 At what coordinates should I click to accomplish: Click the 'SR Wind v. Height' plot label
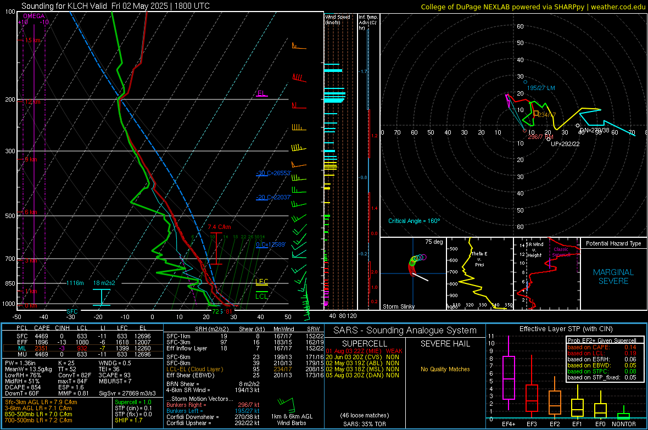tap(534, 250)
